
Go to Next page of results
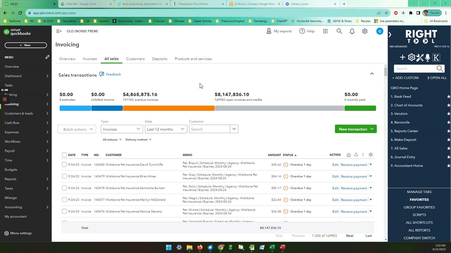pyautogui.click(x=350, y=236)
